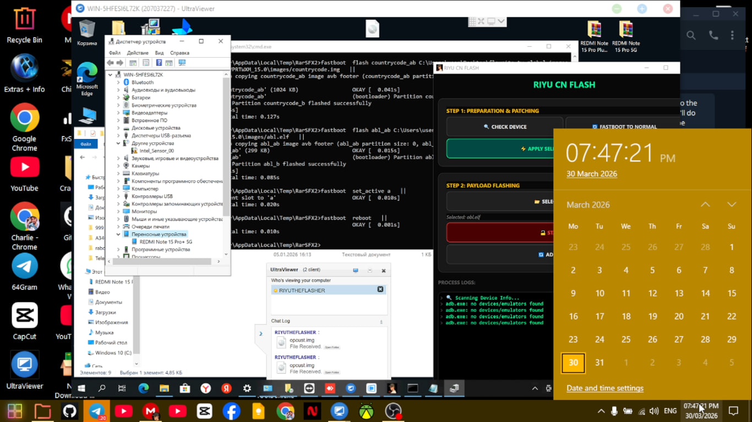Collapse the Другие устройства node
The height and width of the screenshot is (422, 752).
point(118,143)
